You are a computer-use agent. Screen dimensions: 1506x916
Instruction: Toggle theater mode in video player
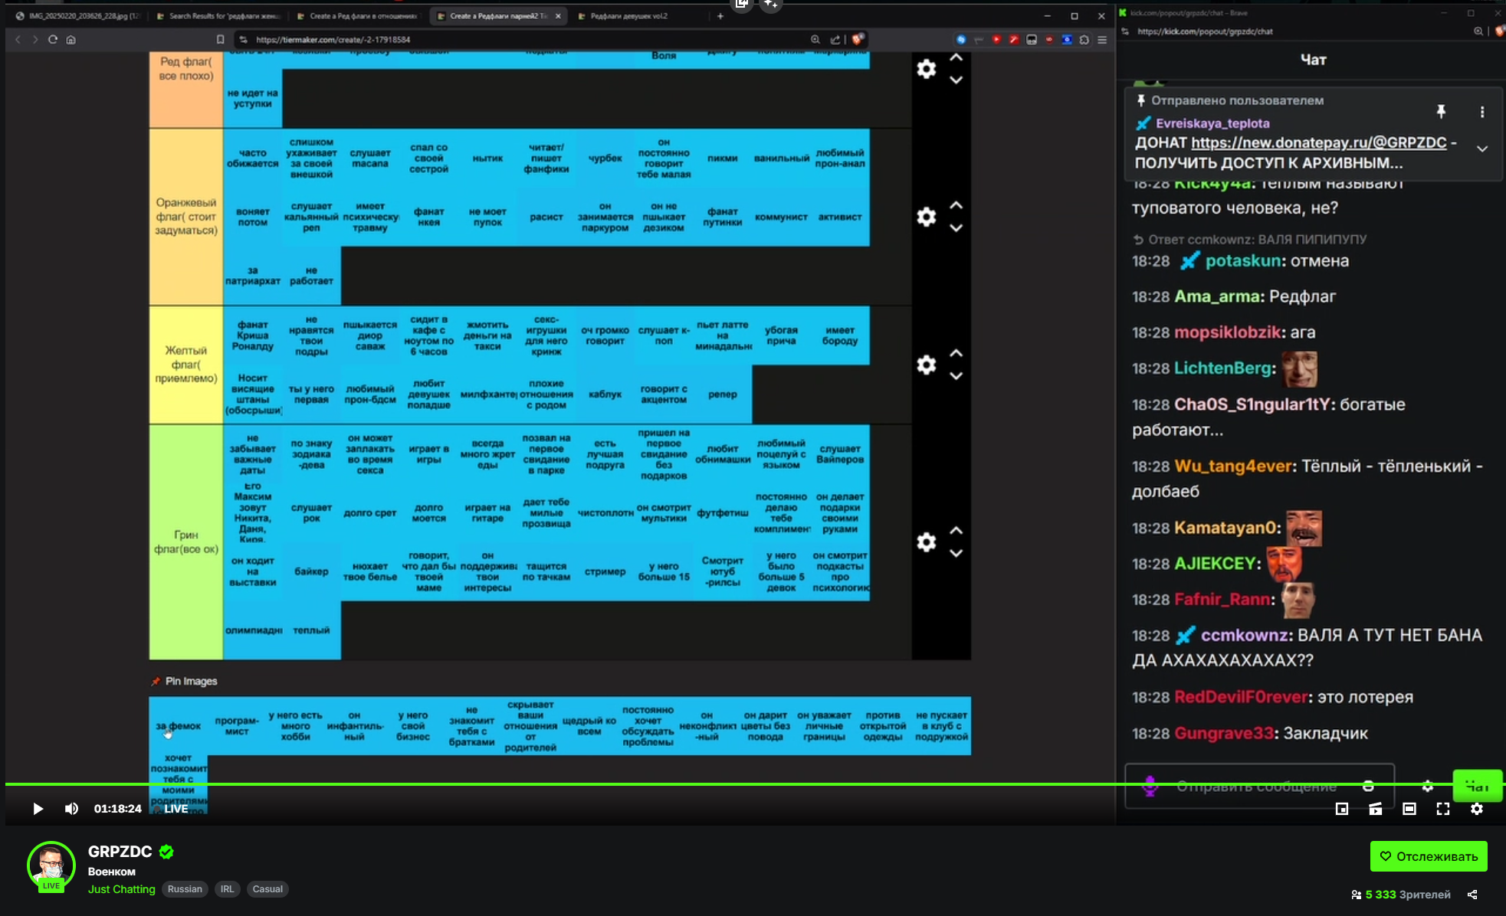click(1409, 809)
